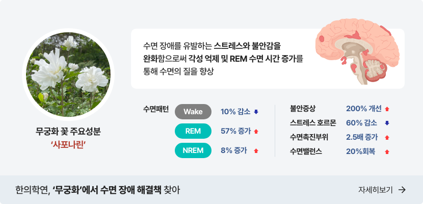Click the blue down arrow next to 10% 감소
Image resolution: width=423 pixels, height=204 pixels.
pyautogui.click(x=256, y=112)
